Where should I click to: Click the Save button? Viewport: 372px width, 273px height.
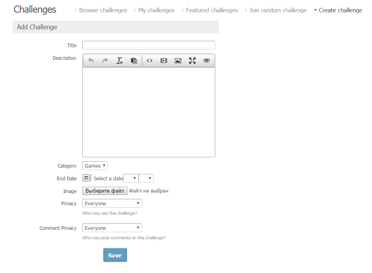pos(115,255)
